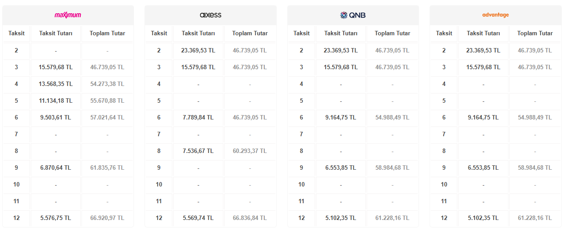Select Advantage 12-installment amount 5.102,35 TL
Image resolution: width=564 pixels, height=231 pixels.
[483, 218]
